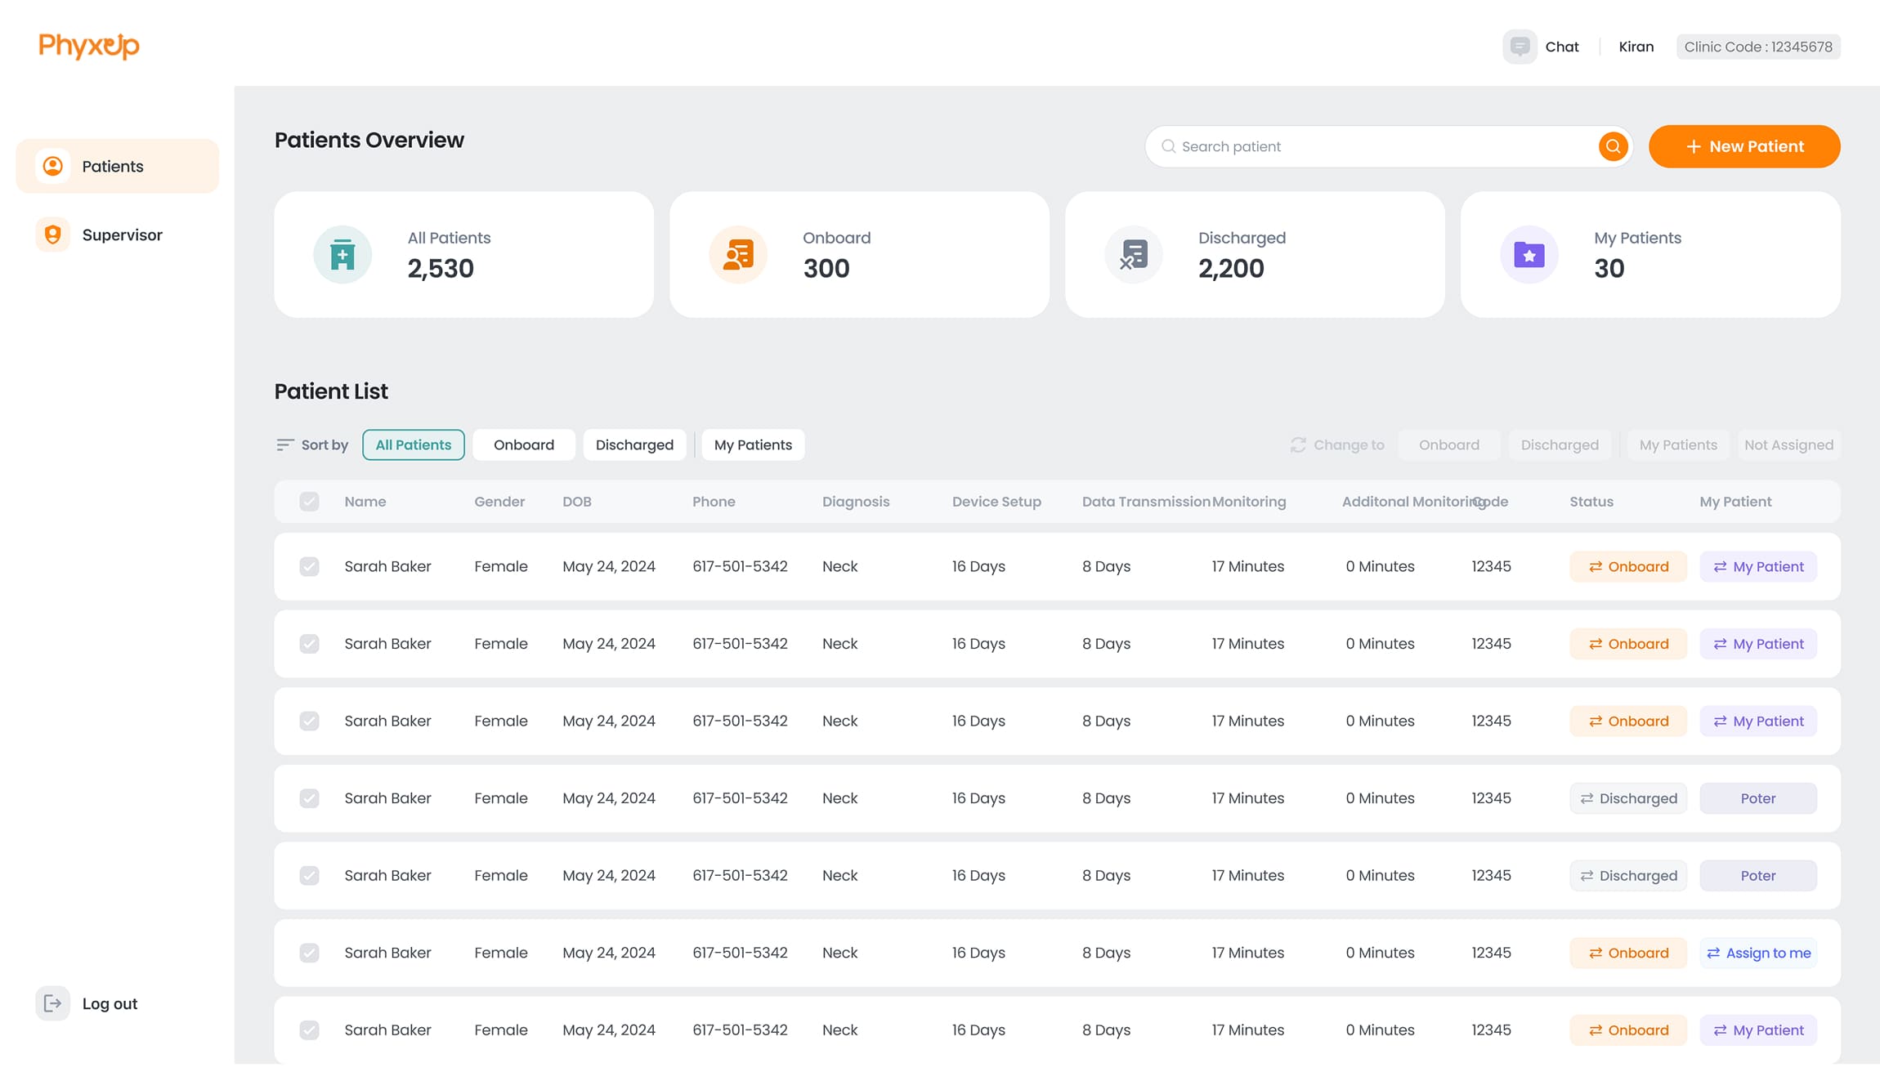Click My Patient button in last row

pyautogui.click(x=1758, y=1030)
